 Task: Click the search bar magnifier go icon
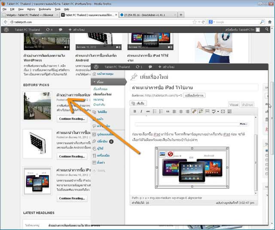pos(262,22)
